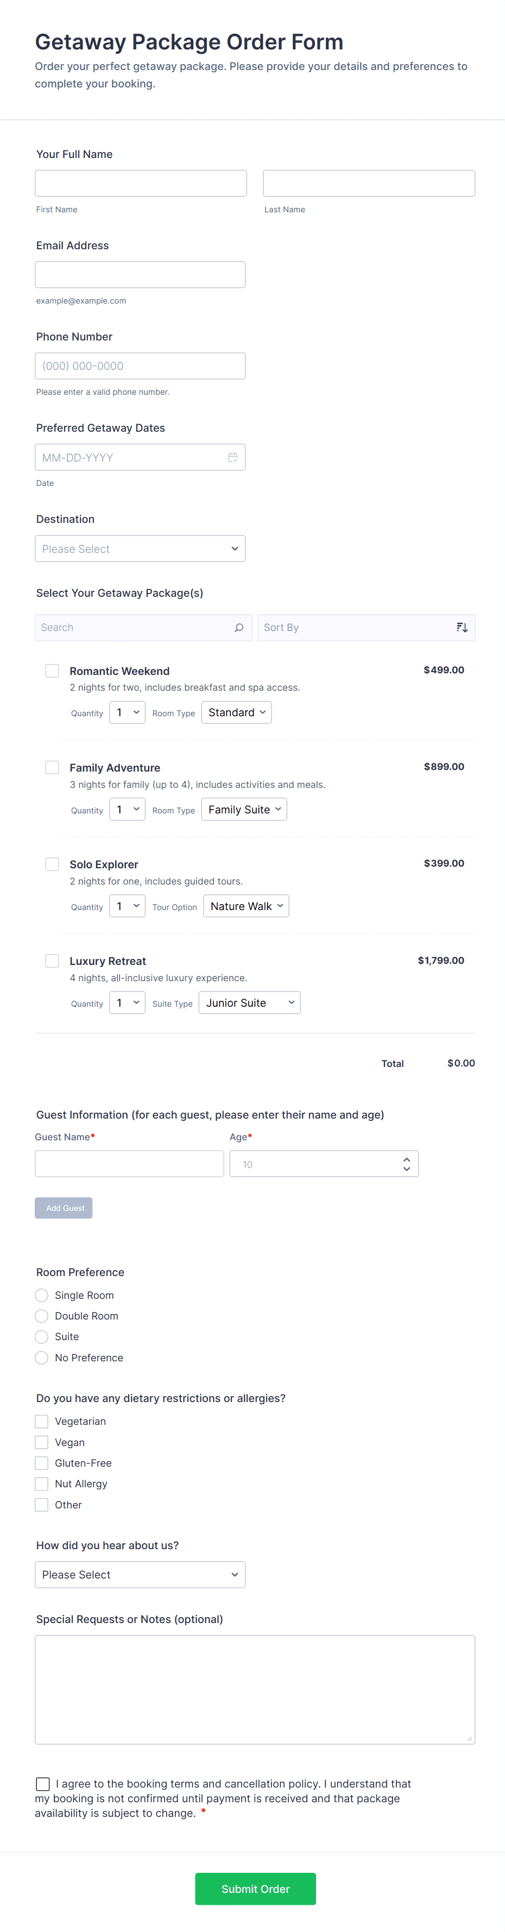This screenshot has width=505, height=1932.
Task: Tick the Gluten-Free dietary checkbox
Action: click(42, 1463)
